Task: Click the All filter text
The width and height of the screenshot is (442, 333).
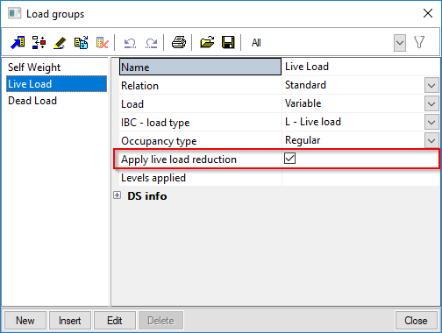Action: pyautogui.click(x=256, y=43)
